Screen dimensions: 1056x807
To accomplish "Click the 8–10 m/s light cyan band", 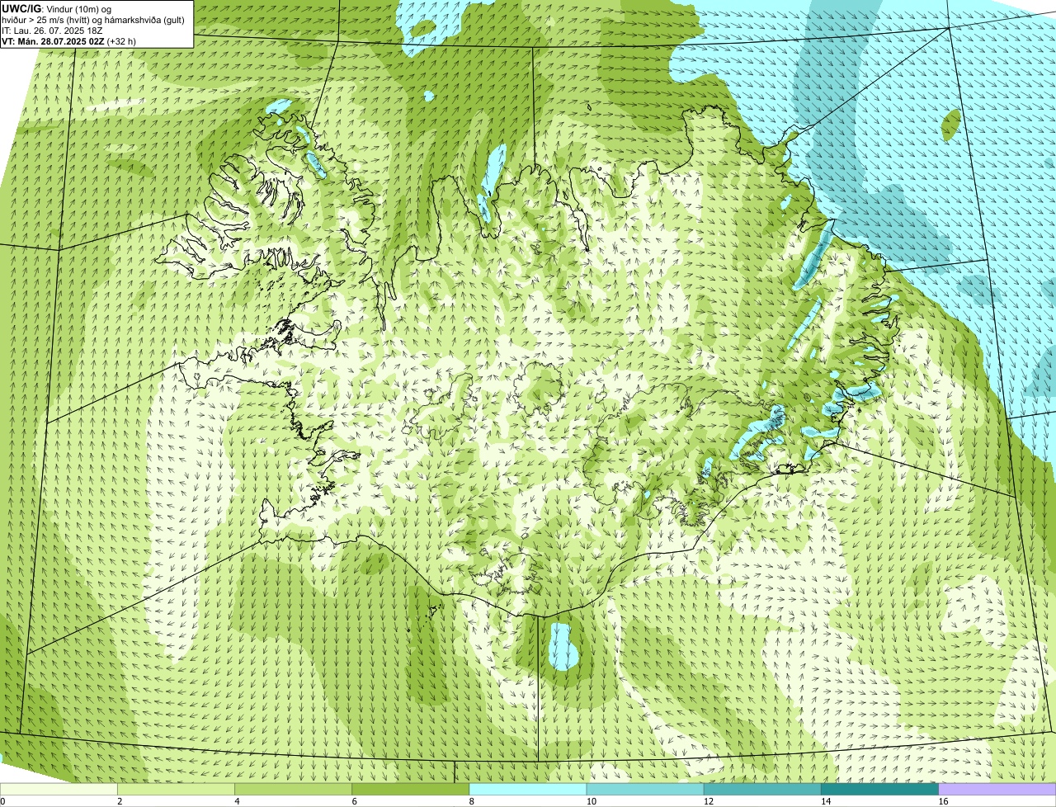I will click(x=527, y=789).
